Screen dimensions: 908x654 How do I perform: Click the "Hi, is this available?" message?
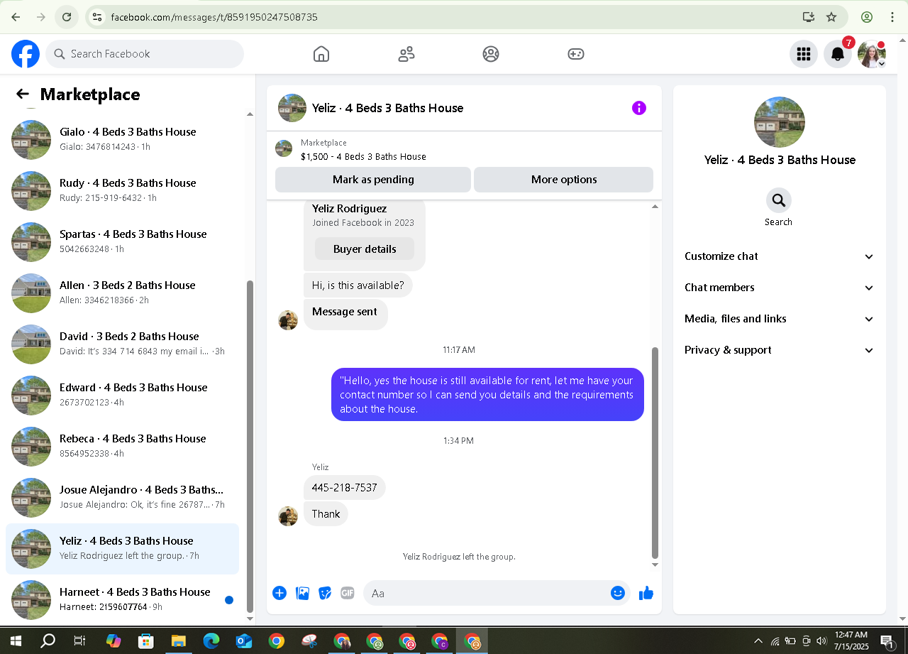[x=358, y=285]
